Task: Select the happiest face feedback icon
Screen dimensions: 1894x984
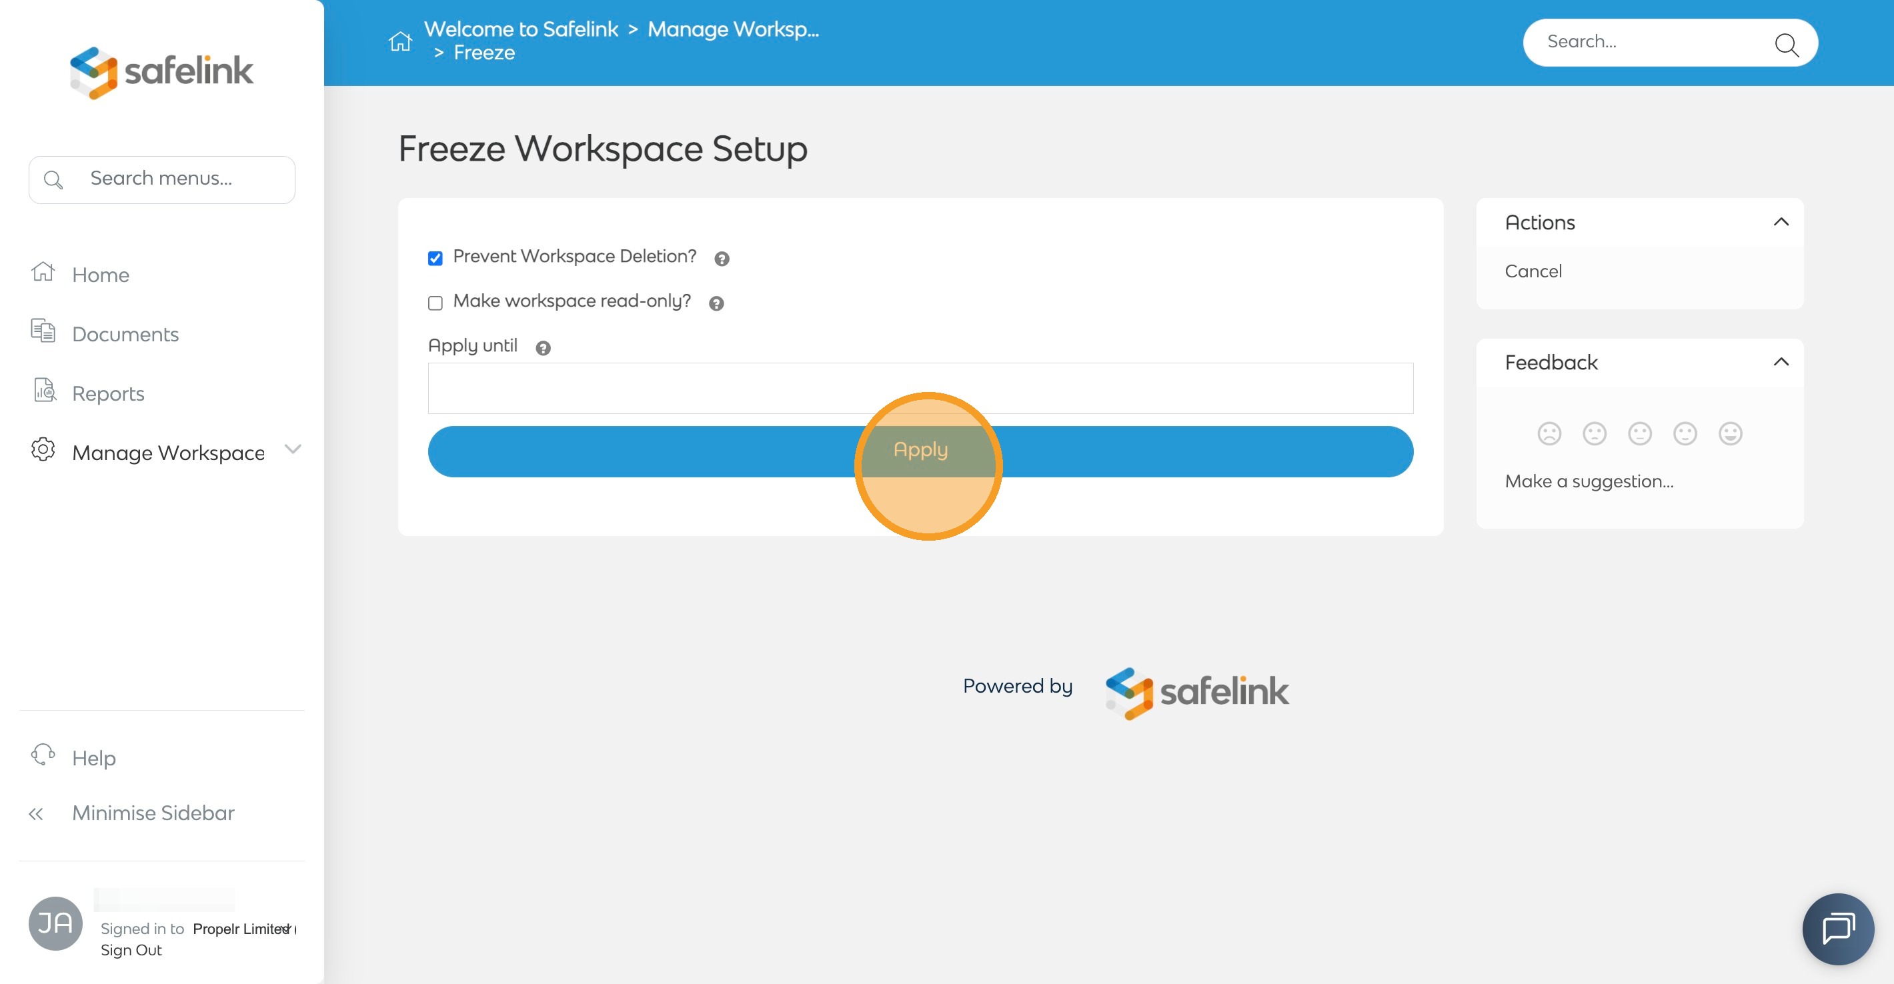Action: coord(1729,433)
